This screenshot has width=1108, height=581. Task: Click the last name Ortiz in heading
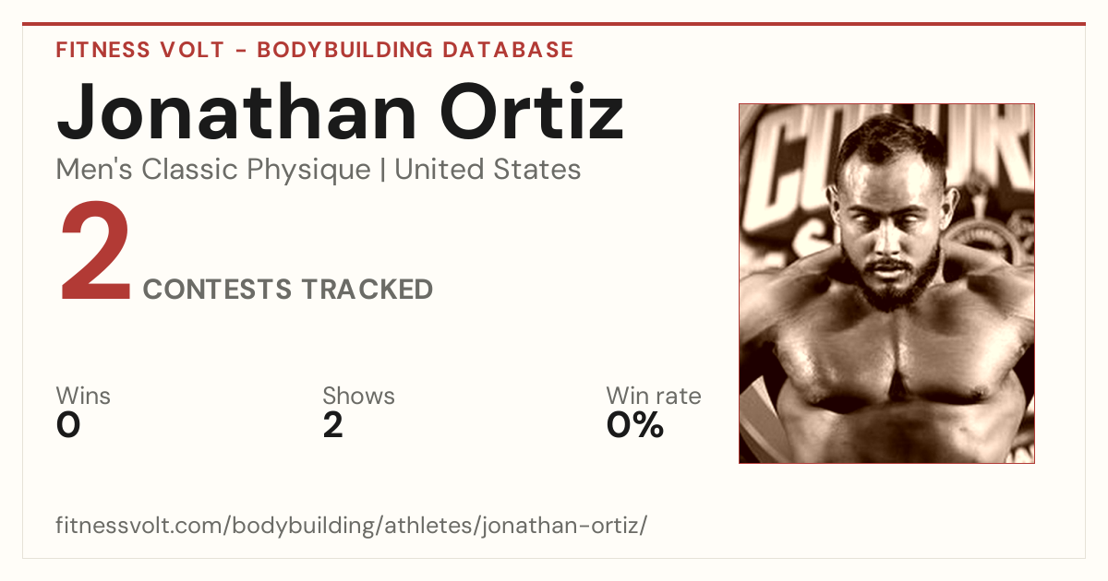pyautogui.click(x=534, y=111)
